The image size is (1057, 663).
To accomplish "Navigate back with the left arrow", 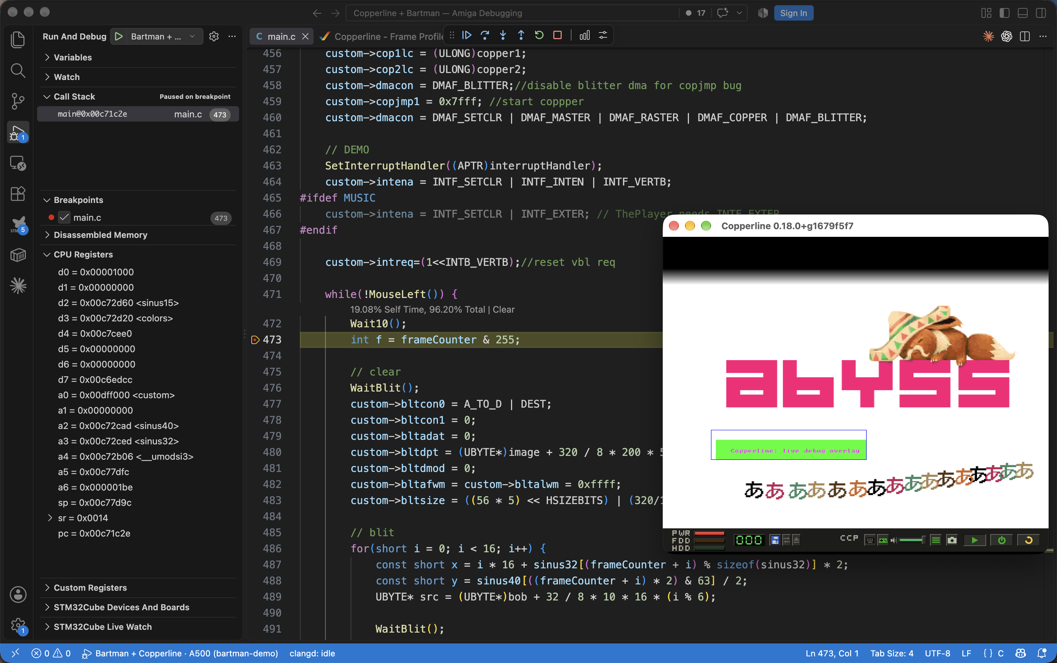I will pyautogui.click(x=317, y=13).
